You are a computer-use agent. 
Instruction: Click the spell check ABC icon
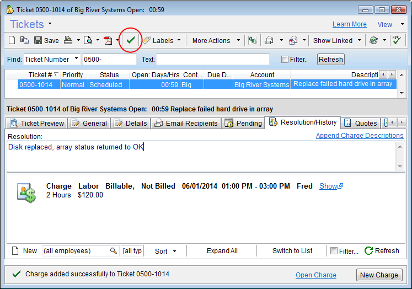pyautogui.click(x=396, y=40)
